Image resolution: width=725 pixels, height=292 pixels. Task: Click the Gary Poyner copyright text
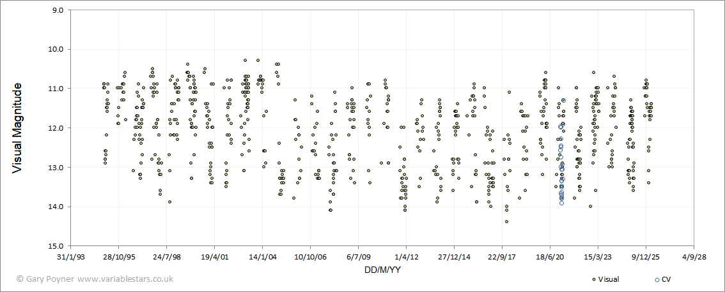(45, 279)
